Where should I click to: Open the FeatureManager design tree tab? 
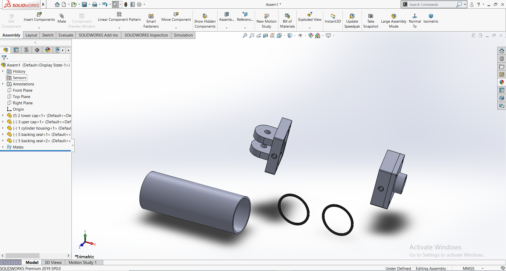point(6,50)
